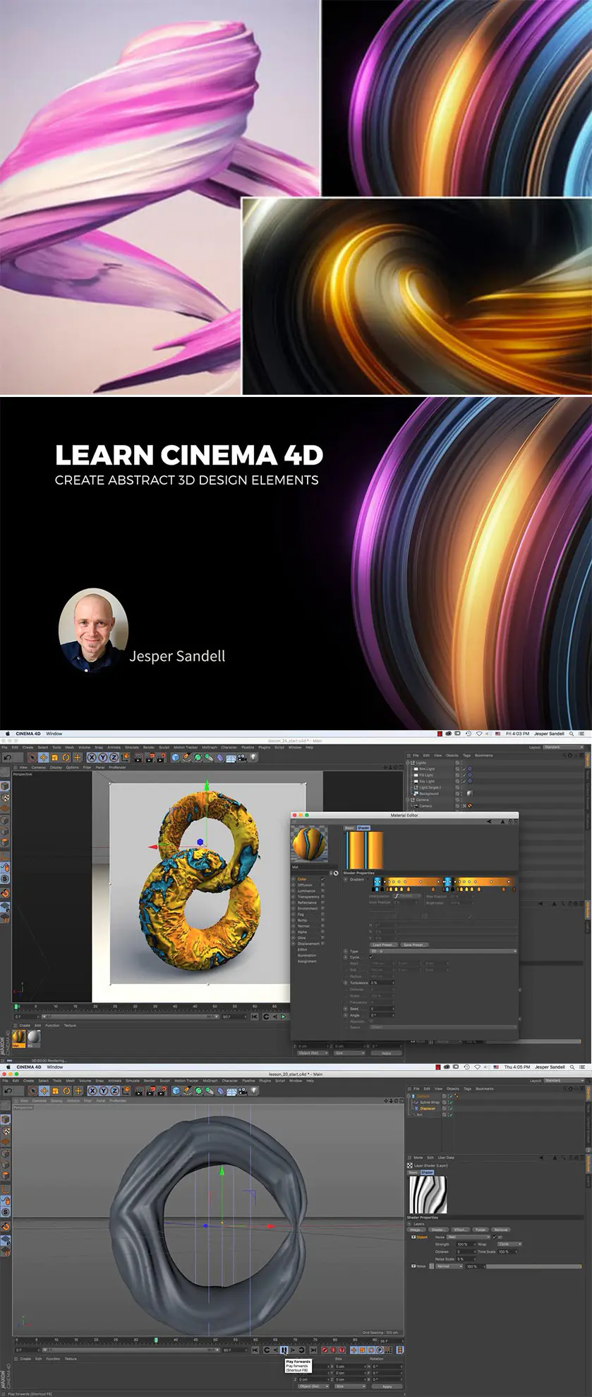Switch to the Shader tab in the Material Editor
Screen dimensions: 592x1397
tap(363, 828)
